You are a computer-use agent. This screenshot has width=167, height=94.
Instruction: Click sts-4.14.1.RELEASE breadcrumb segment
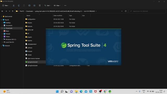pyautogui.click(x=90, y=11)
